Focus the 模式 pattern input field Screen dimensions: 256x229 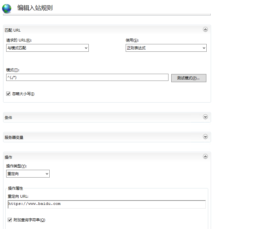pos(87,77)
